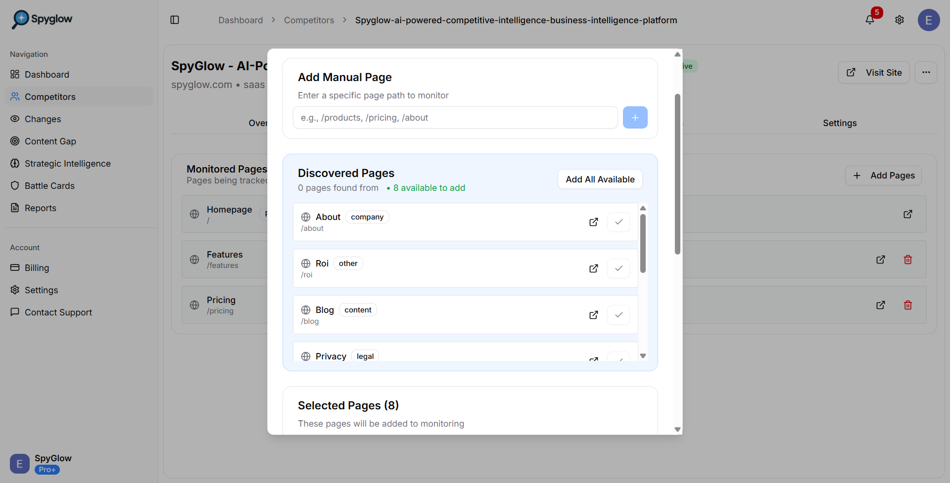Viewport: 950px width, 483px height.
Task: Click the globe icon next to Roi
Action: [306, 263]
